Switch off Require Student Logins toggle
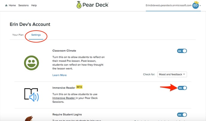This screenshot has width=206, height=121. pyautogui.click(x=182, y=115)
